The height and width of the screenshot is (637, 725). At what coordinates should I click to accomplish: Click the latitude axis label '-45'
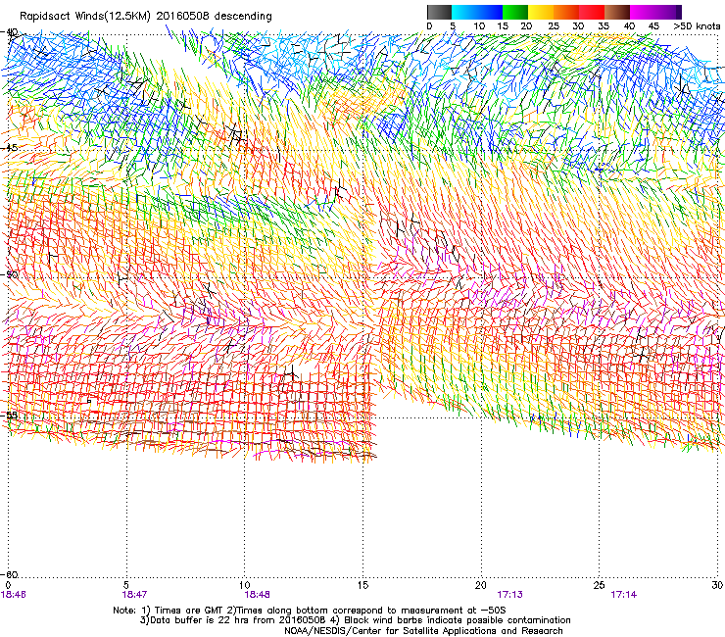(9, 148)
